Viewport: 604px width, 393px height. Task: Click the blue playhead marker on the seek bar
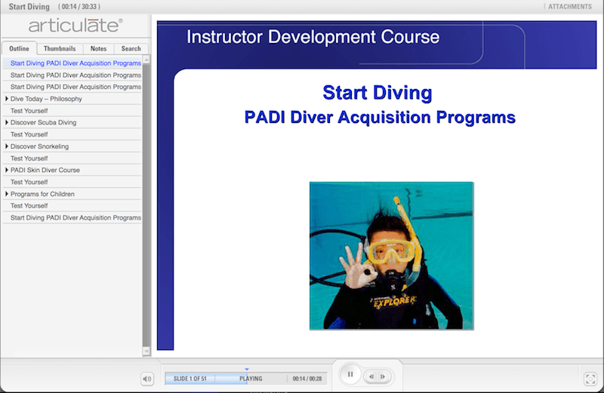click(247, 369)
